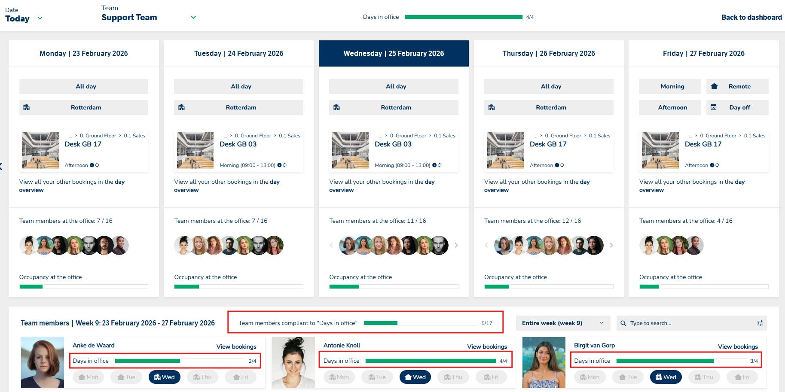
Task: Click info icon on Monday's Desk GB 17 booking
Action: 92,165
